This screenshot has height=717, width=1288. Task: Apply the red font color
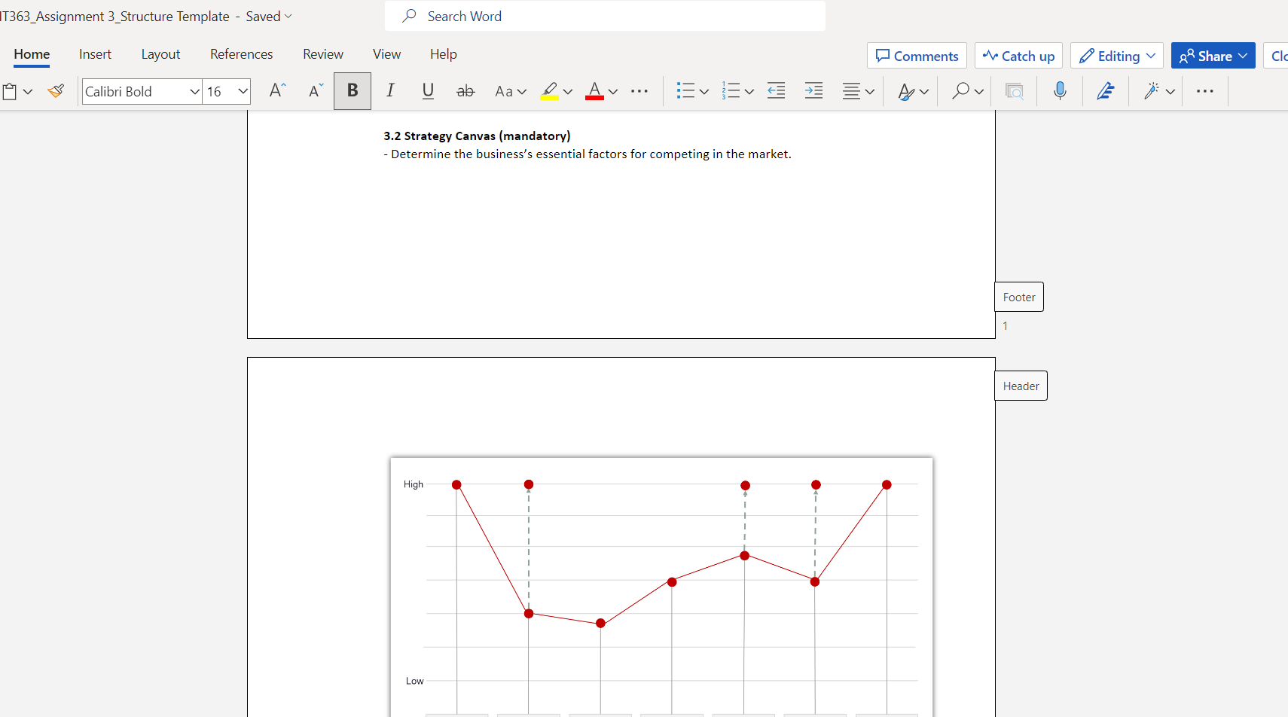click(595, 91)
